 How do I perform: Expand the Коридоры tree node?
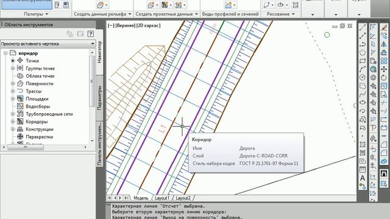[13, 122]
